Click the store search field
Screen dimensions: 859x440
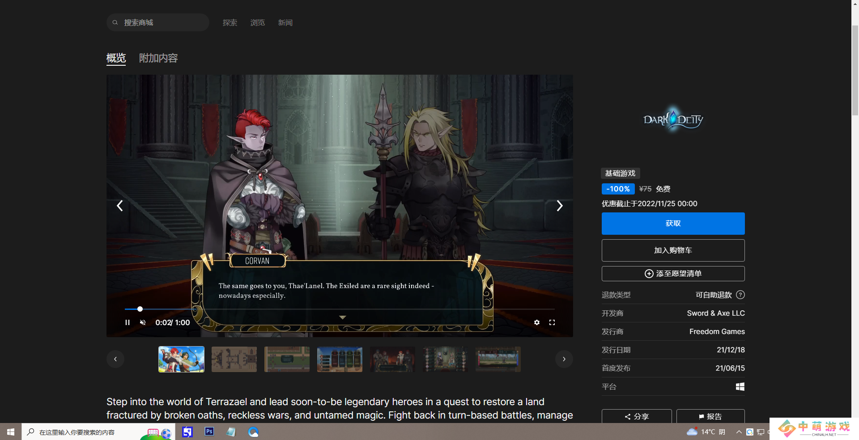click(x=157, y=22)
